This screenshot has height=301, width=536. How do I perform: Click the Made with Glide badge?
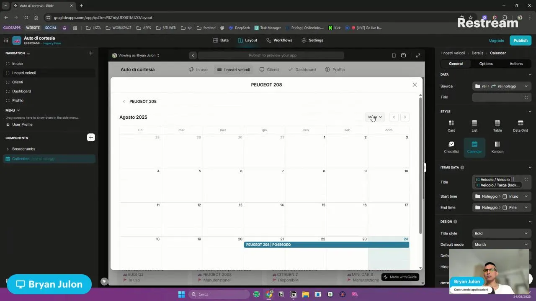(400, 277)
